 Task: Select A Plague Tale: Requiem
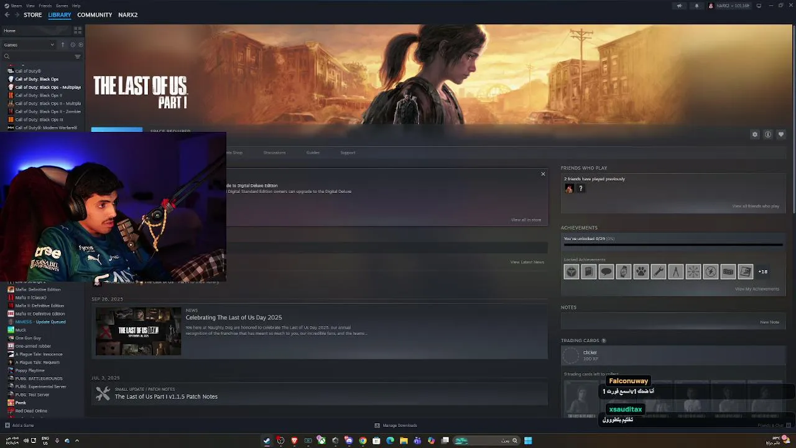click(37, 362)
